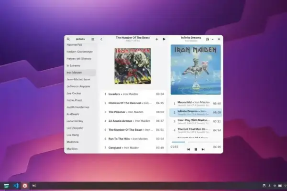Click The Number Of The Beast header title

click(x=132, y=38)
